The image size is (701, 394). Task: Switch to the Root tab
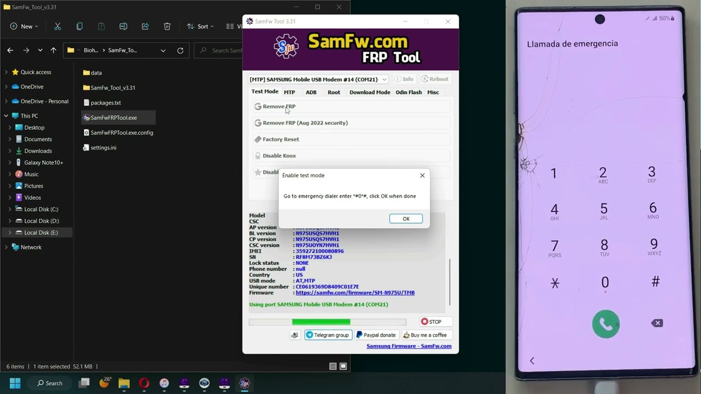pos(334,92)
